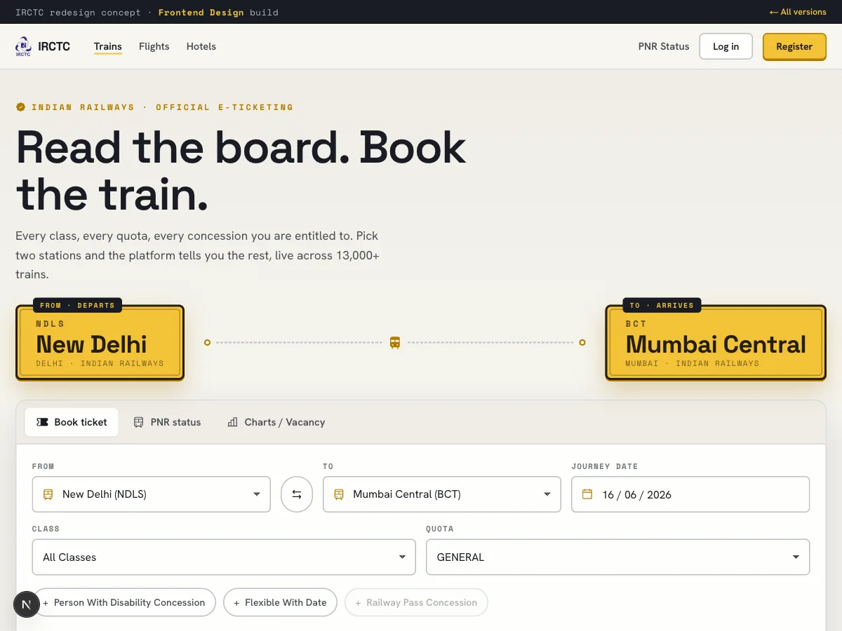
Task: Expand the GENERAL quota dropdown
Action: [x=617, y=557]
